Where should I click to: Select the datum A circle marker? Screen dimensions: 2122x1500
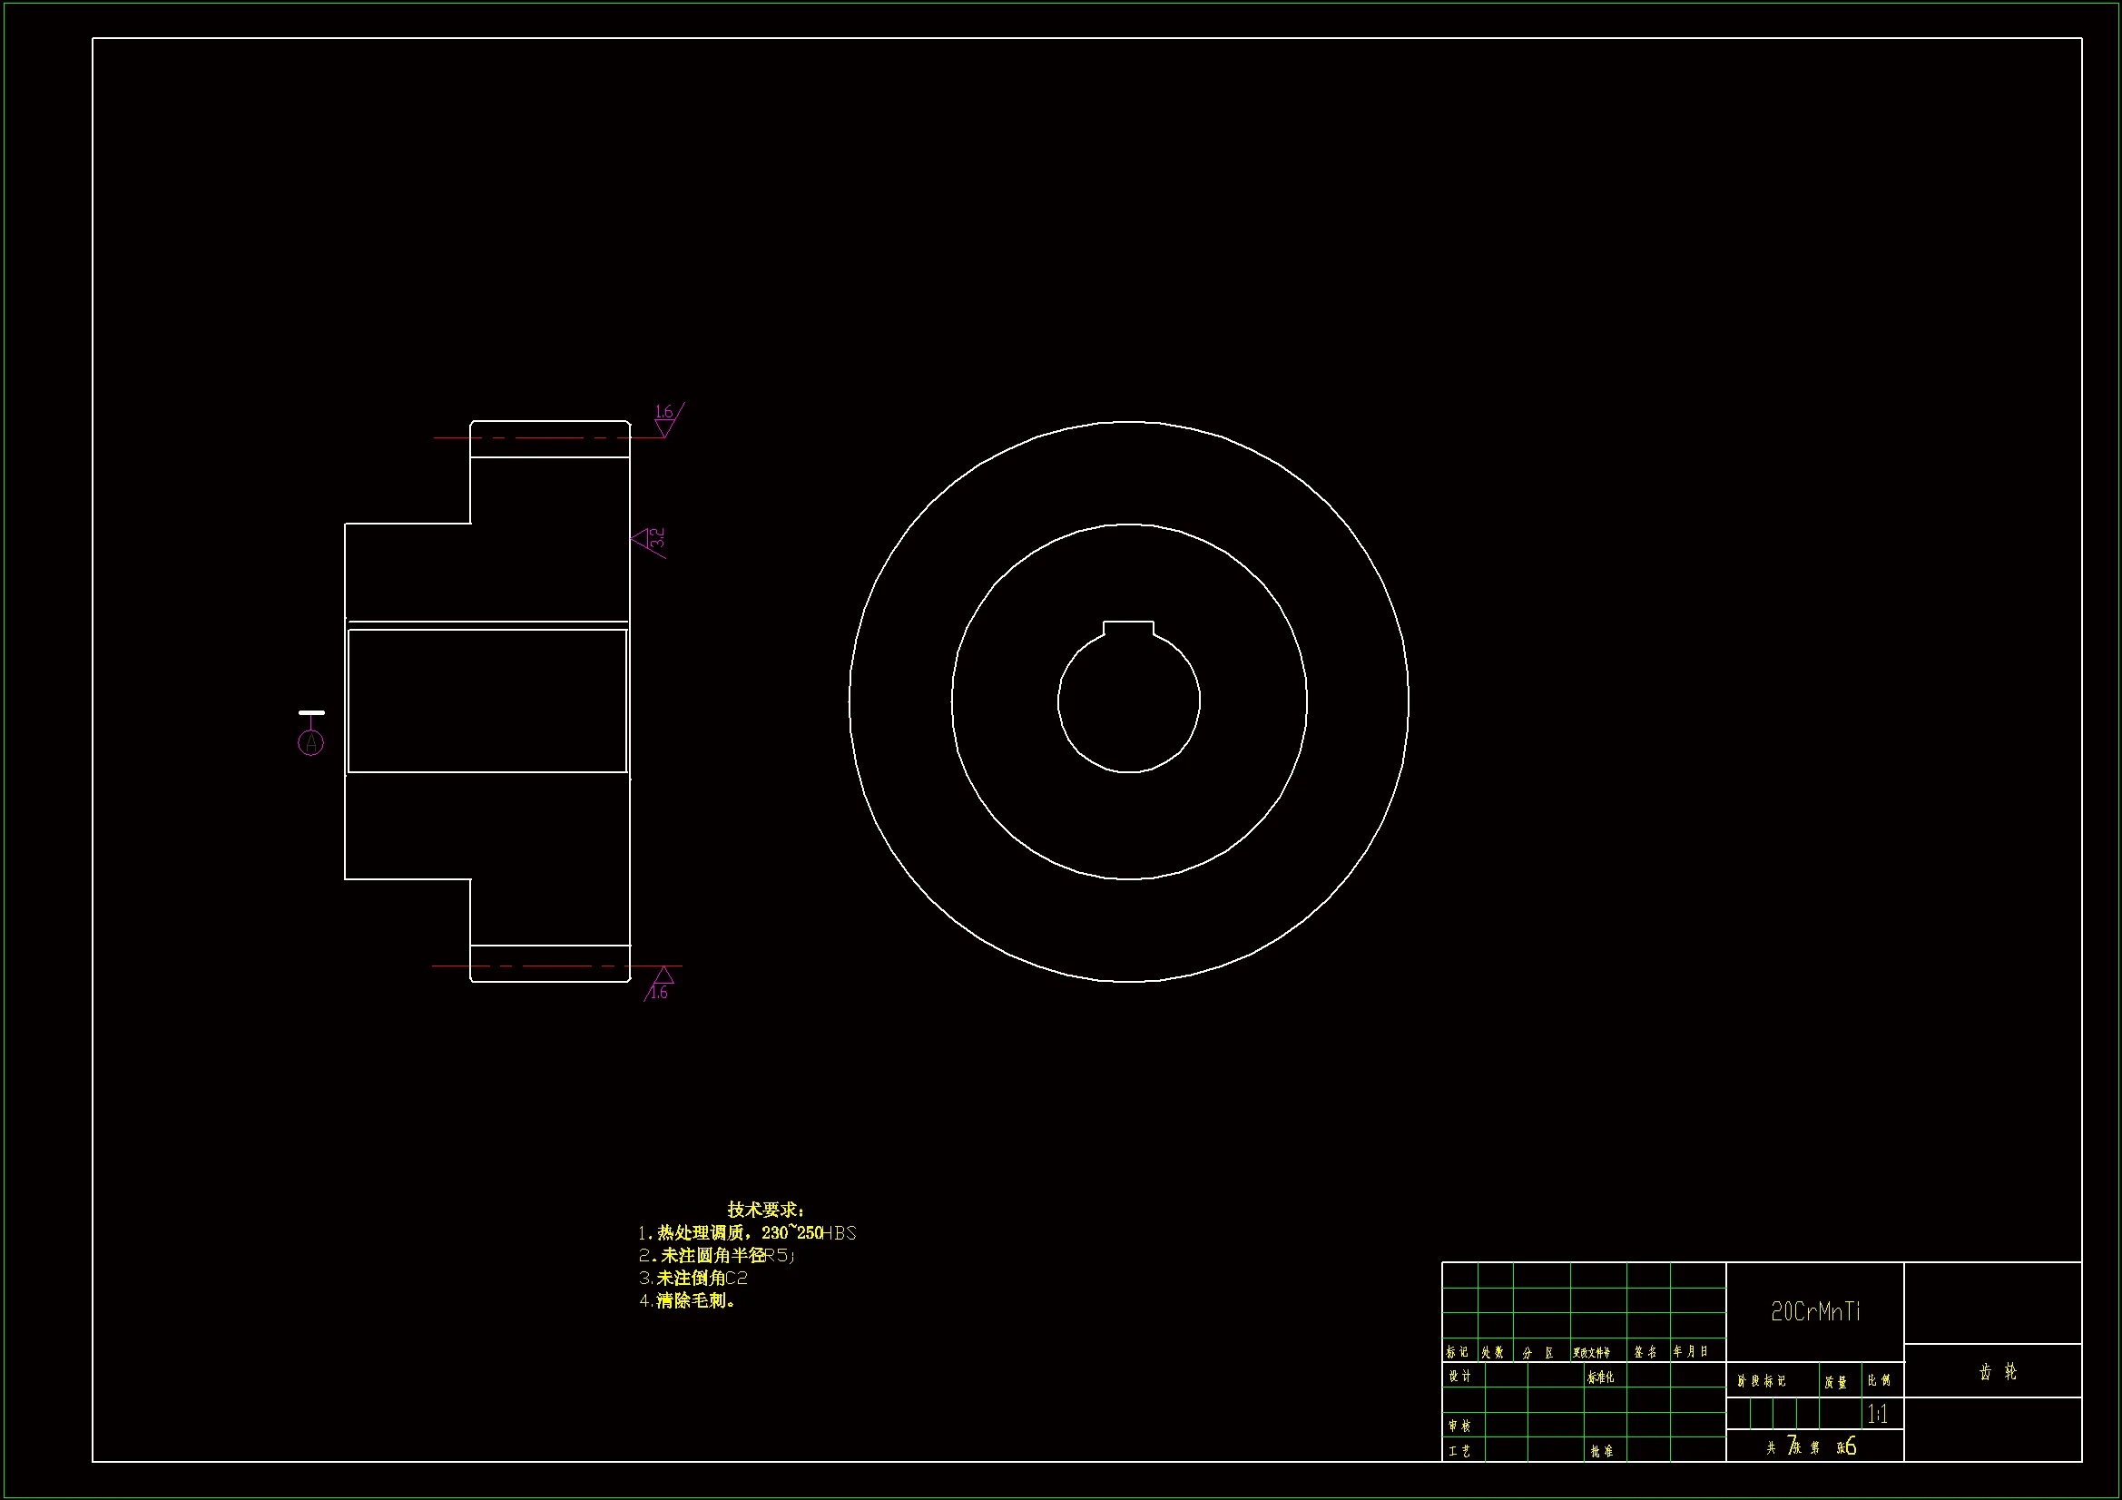[x=311, y=742]
